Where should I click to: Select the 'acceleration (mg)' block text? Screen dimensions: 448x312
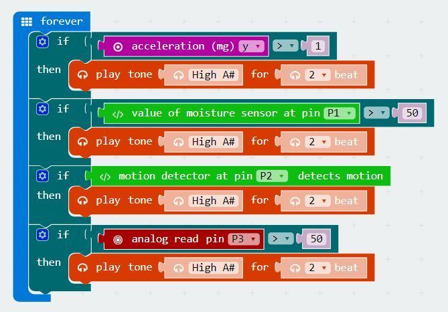click(x=183, y=46)
